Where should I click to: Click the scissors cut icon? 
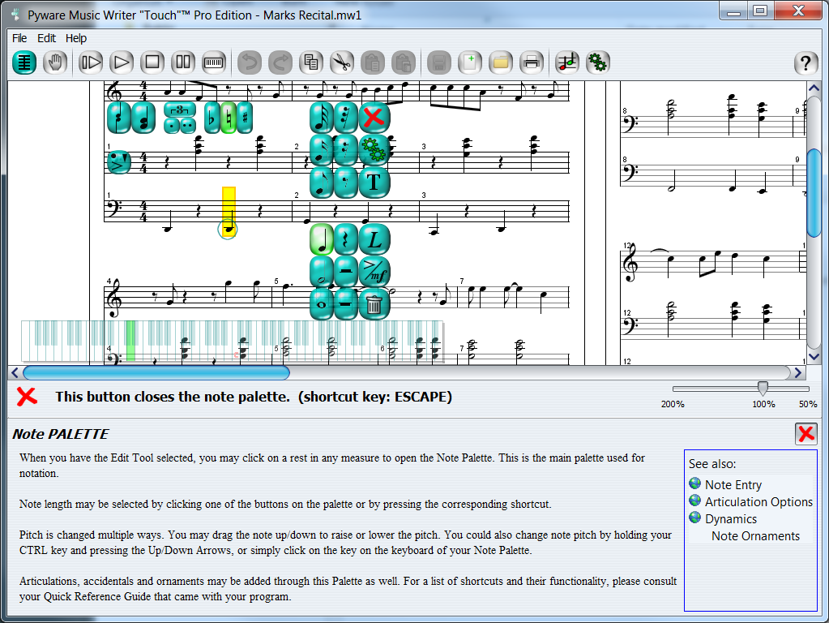342,62
